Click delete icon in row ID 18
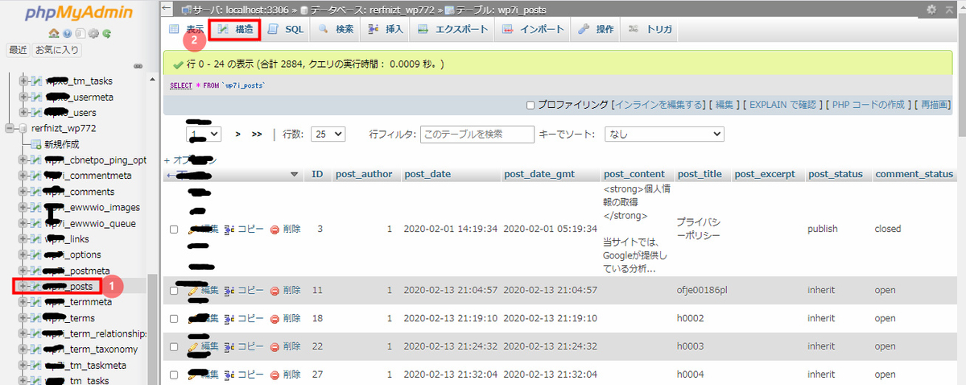 pyautogui.click(x=275, y=318)
